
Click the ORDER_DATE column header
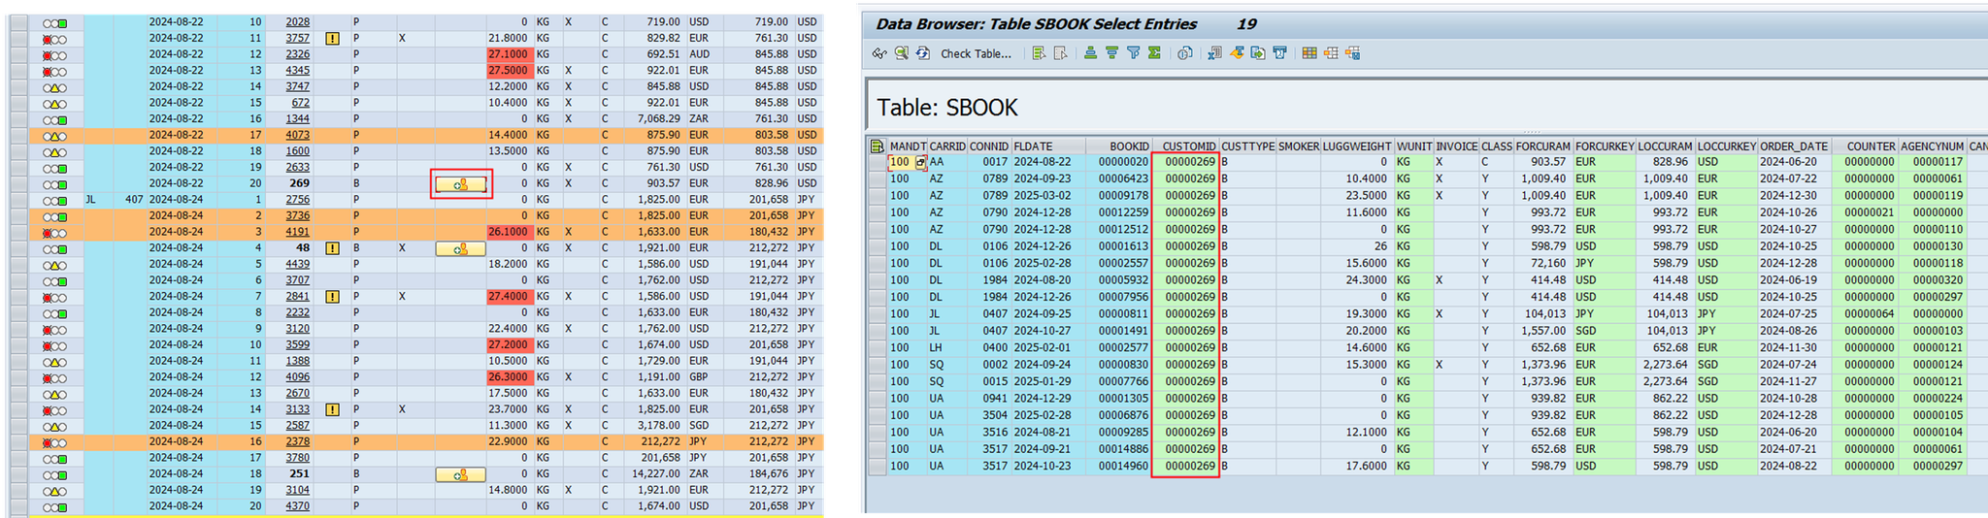1794,146
